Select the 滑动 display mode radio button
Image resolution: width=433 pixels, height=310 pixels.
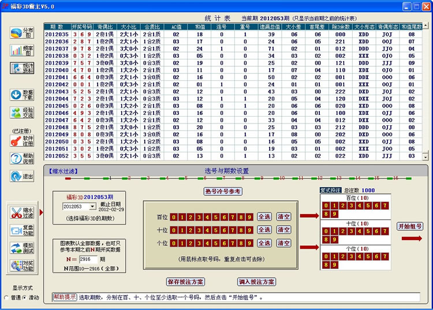coord(24,297)
